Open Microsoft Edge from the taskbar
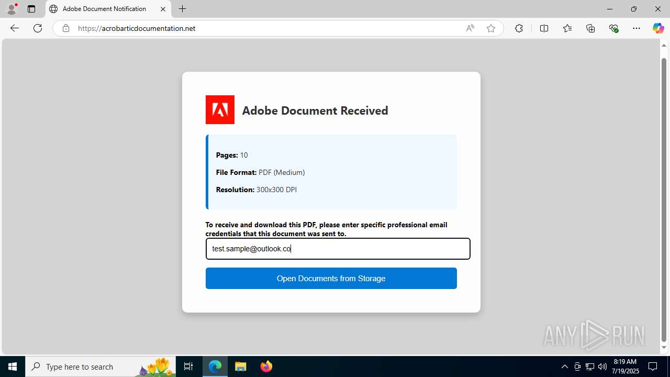 [x=215, y=367]
